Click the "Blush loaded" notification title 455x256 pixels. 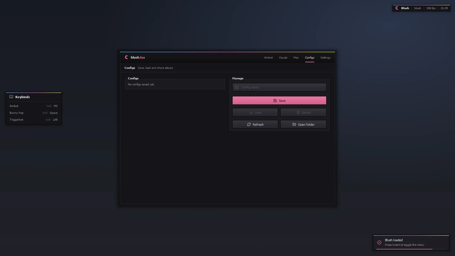click(394, 240)
